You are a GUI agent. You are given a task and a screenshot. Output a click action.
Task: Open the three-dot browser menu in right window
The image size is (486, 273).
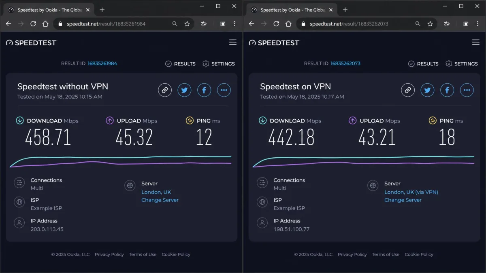(x=477, y=24)
